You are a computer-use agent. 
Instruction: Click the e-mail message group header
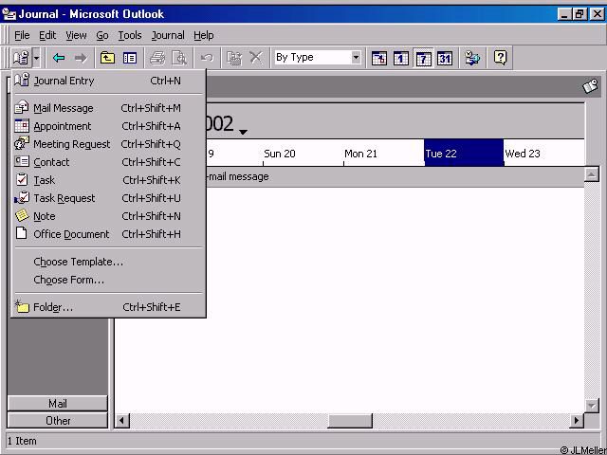tap(395, 177)
